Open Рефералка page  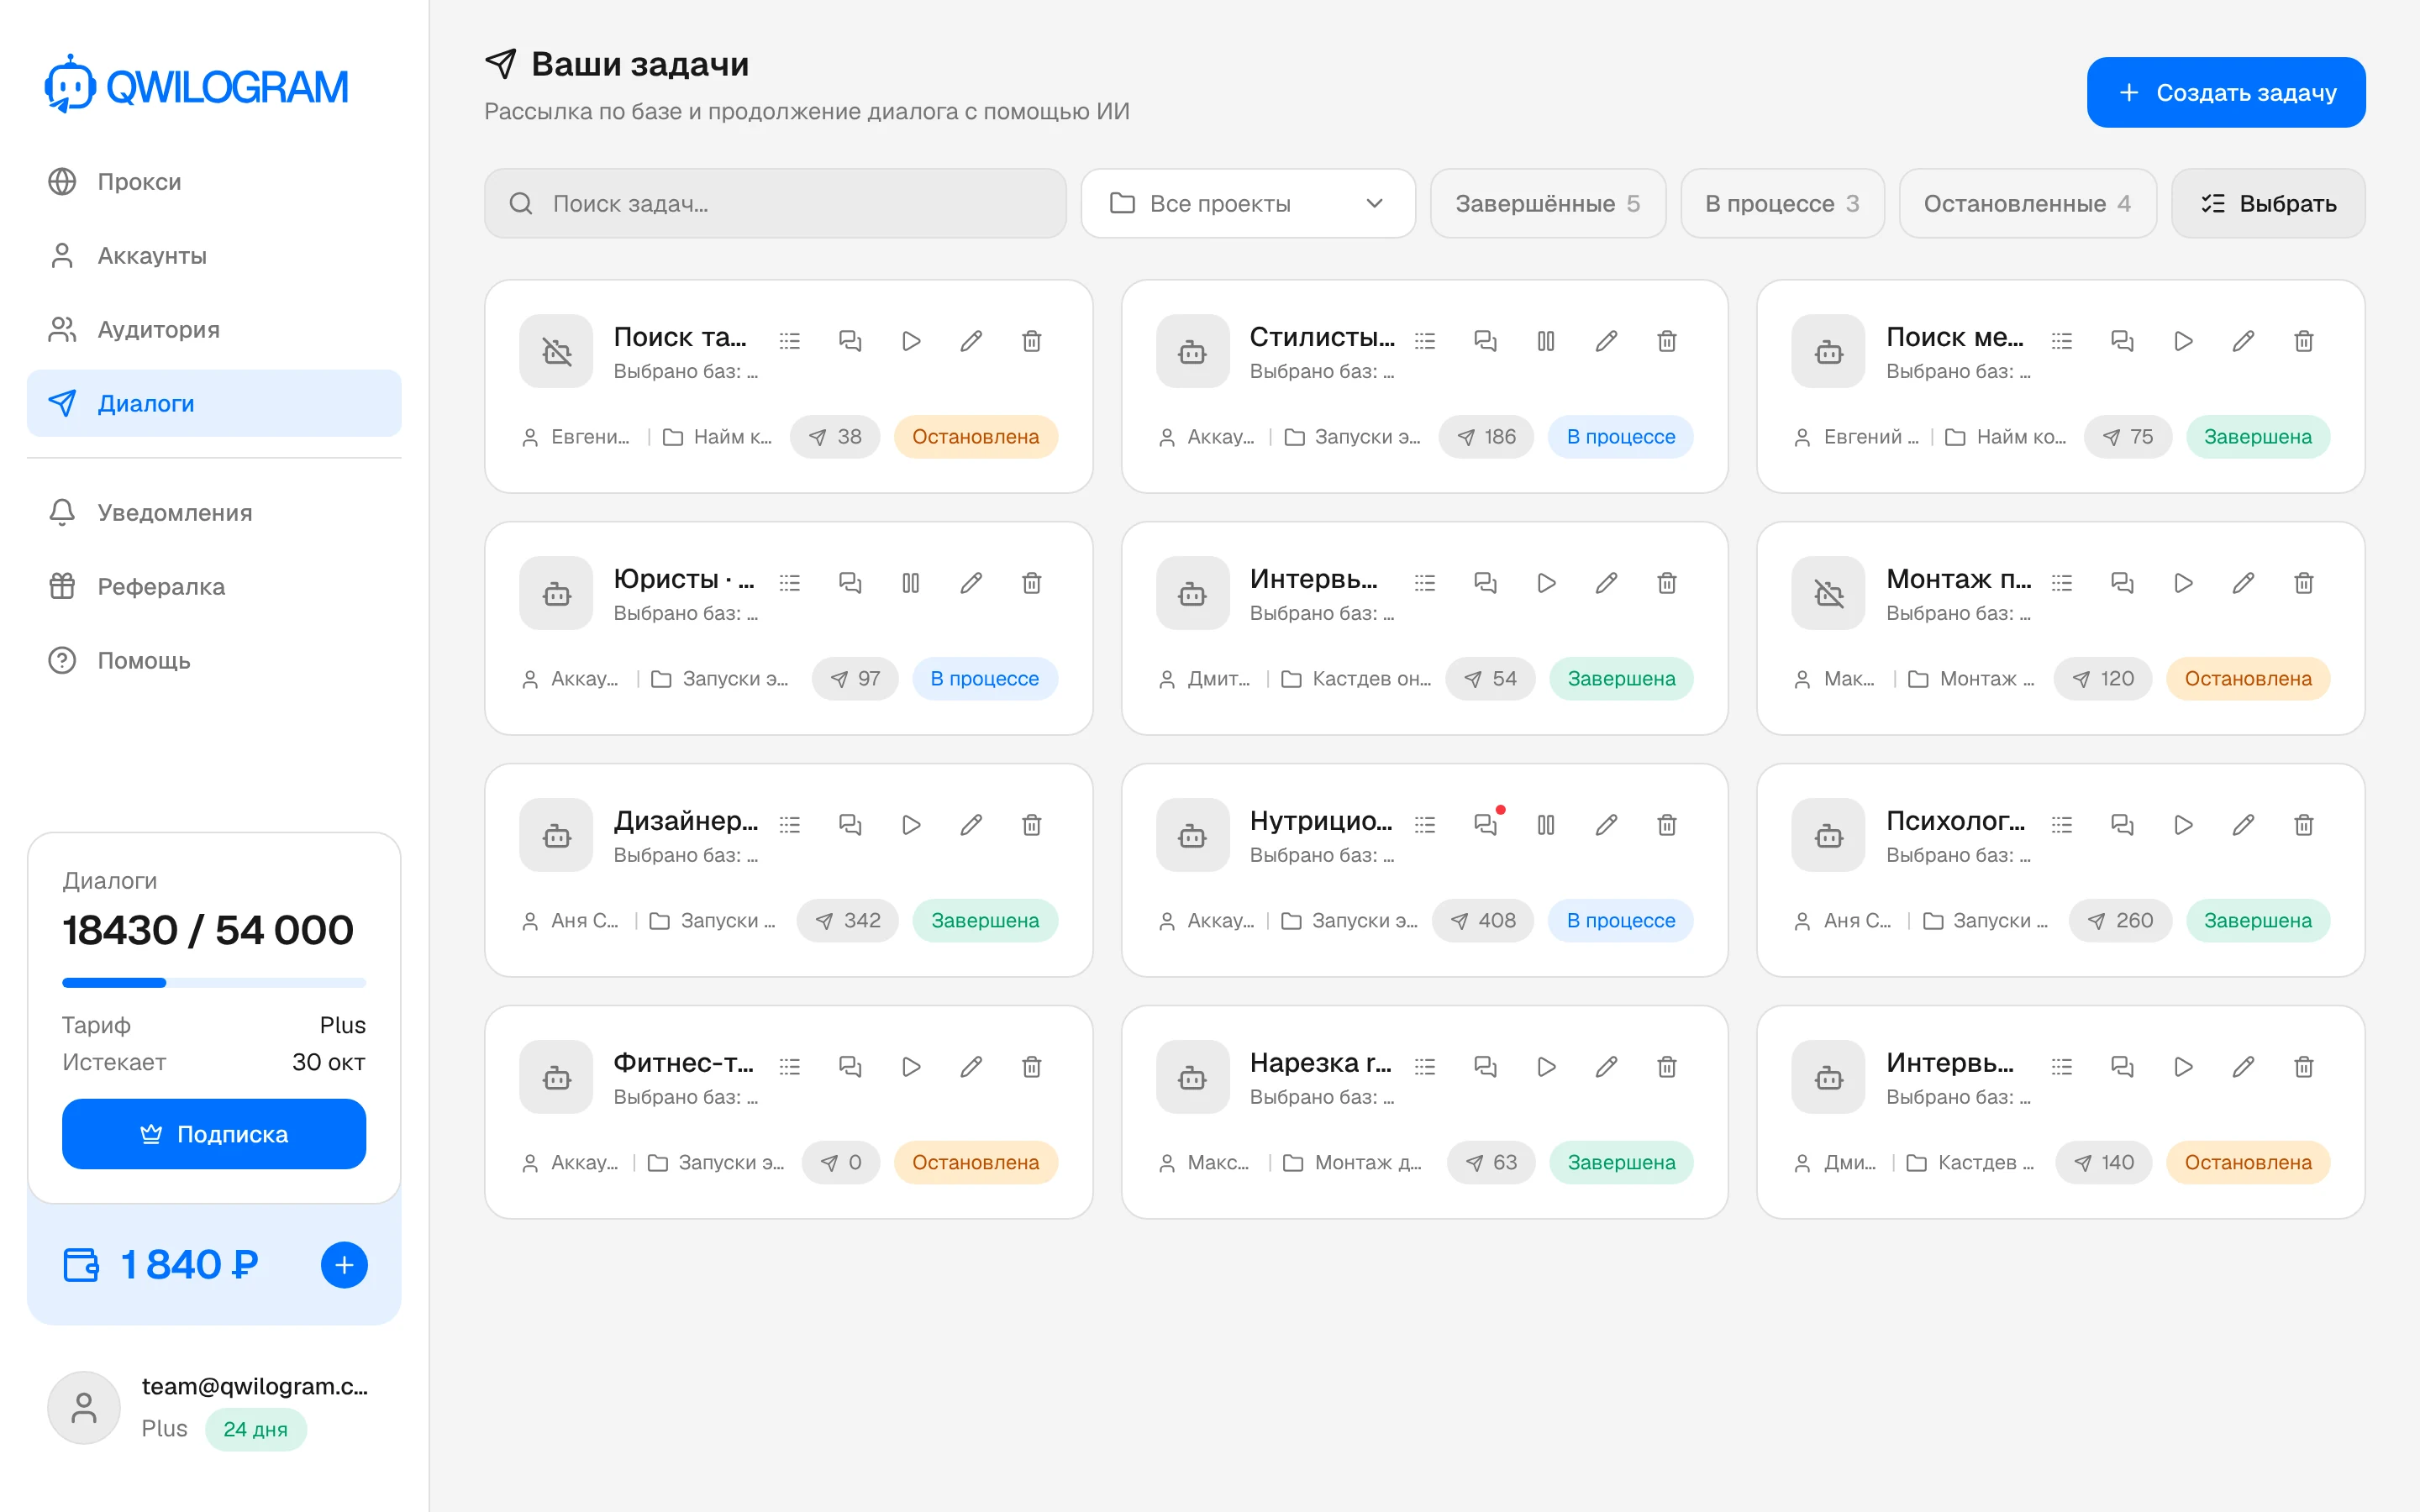point(214,587)
